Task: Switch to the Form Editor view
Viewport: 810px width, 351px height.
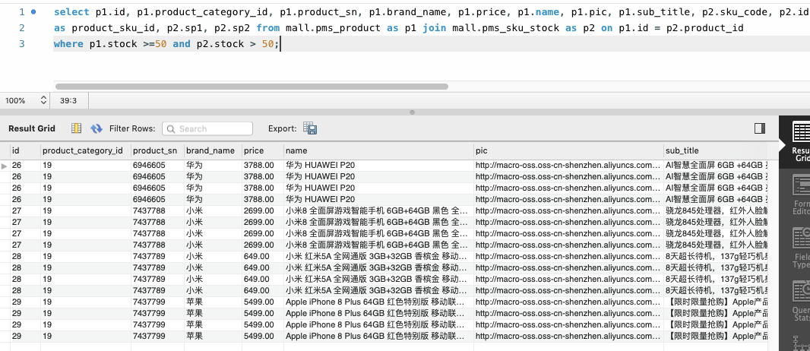Action: click(800, 195)
